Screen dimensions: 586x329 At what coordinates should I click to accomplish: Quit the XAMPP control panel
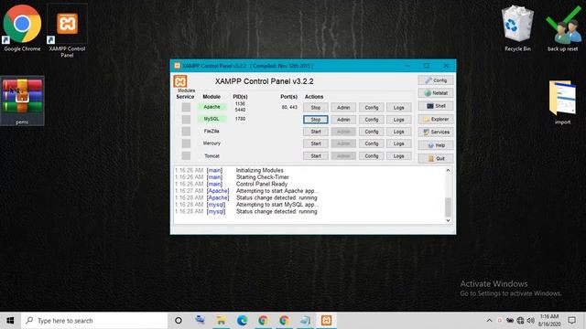pyautogui.click(x=436, y=158)
